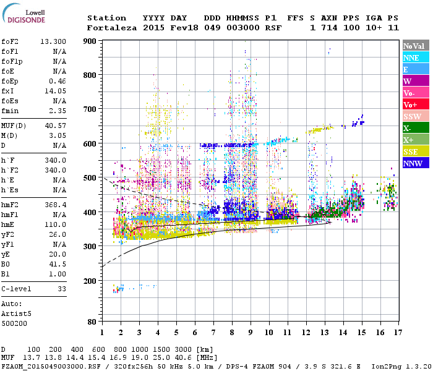Viewport: 433px width, 371px height.
Task: Select the SSW legend swatch
Action: pos(416,116)
